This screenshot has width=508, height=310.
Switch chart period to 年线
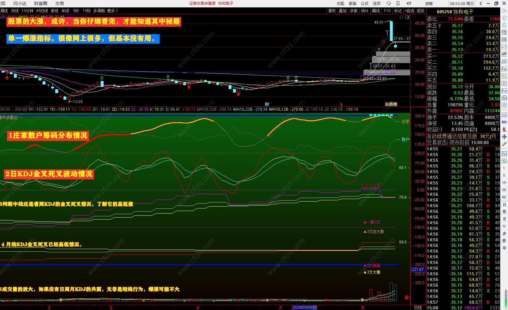click(65, 11)
